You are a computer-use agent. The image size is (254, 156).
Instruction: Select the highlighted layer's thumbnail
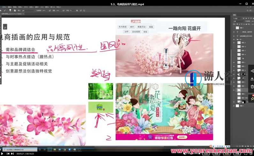[239, 90]
